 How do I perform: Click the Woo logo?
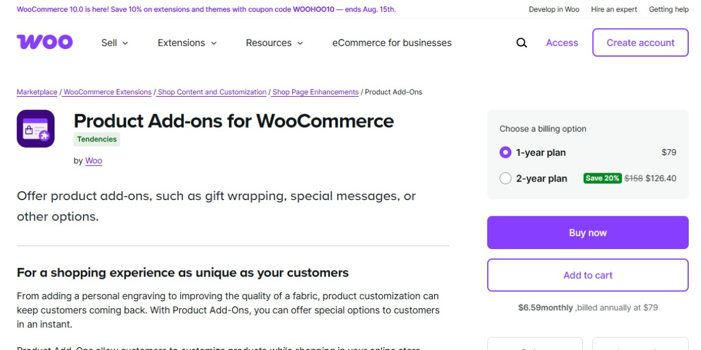coord(45,42)
